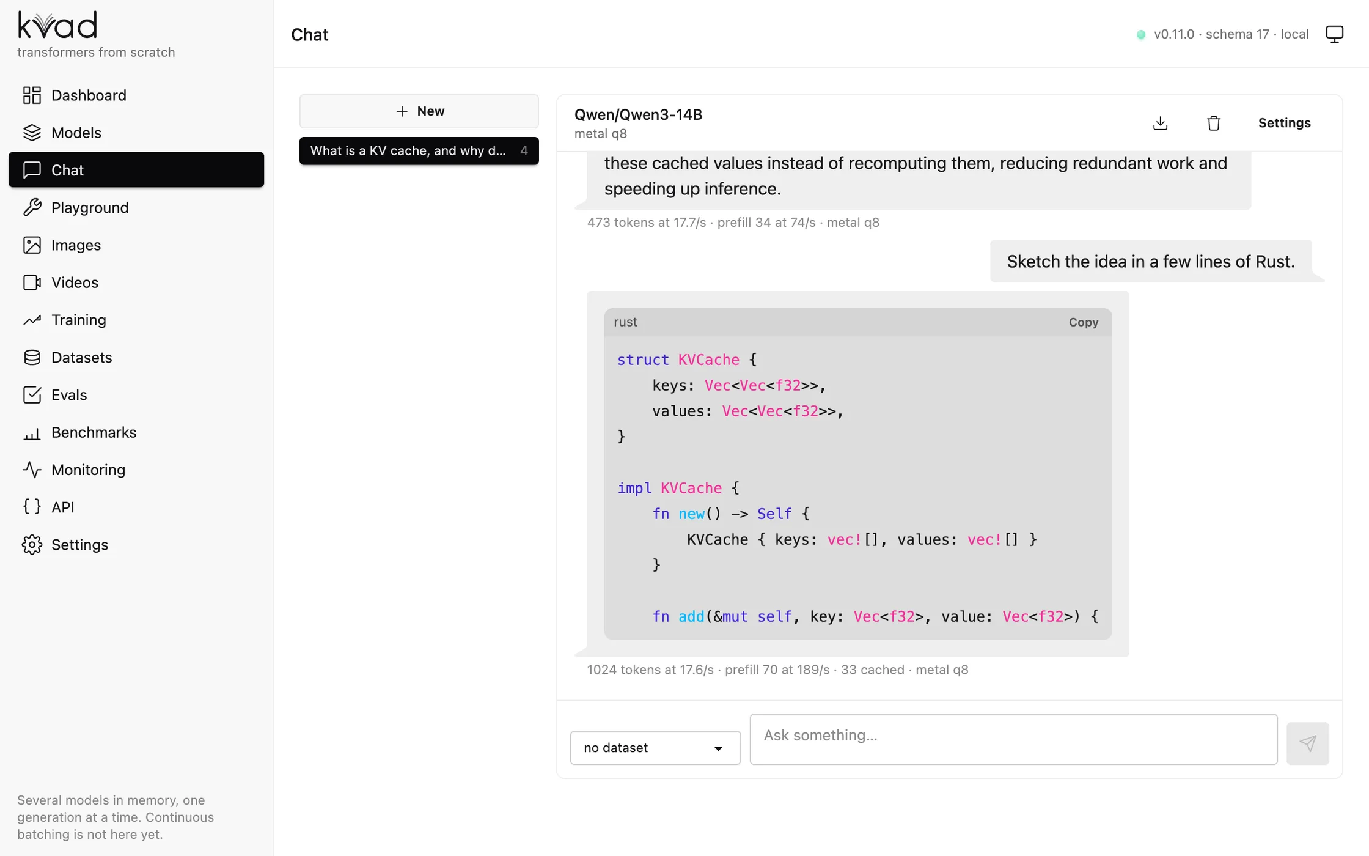The image size is (1369, 856).
Task: Download the conversation via export icon
Action: pyautogui.click(x=1160, y=123)
